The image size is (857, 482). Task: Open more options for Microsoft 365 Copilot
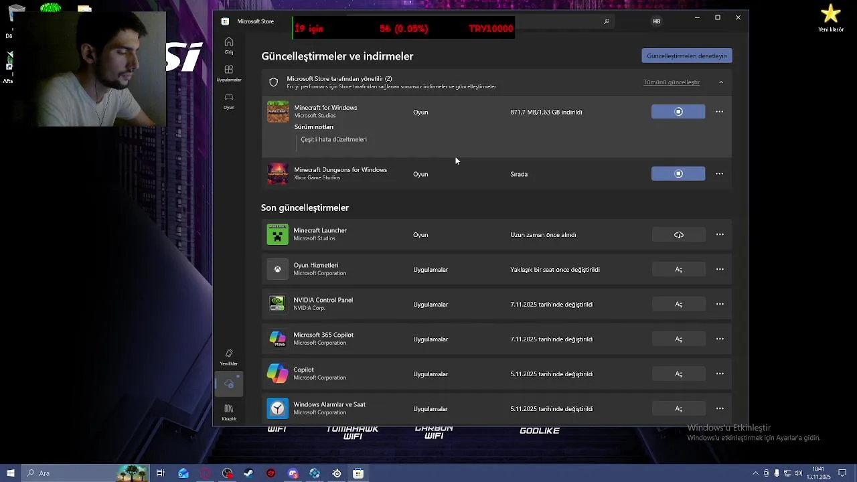(x=720, y=339)
